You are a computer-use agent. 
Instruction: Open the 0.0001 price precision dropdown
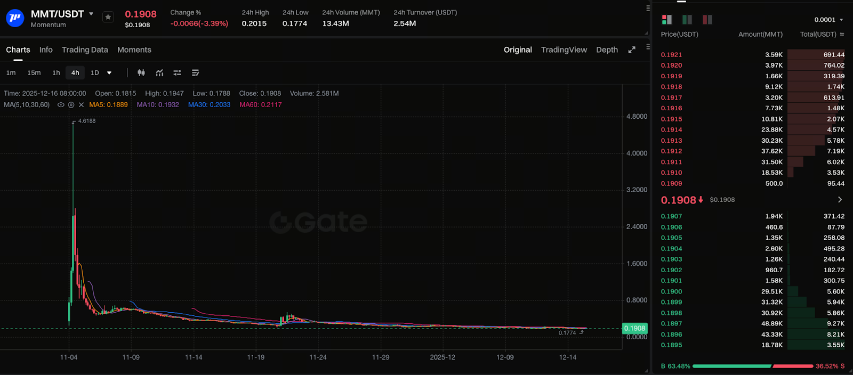pyautogui.click(x=829, y=20)
